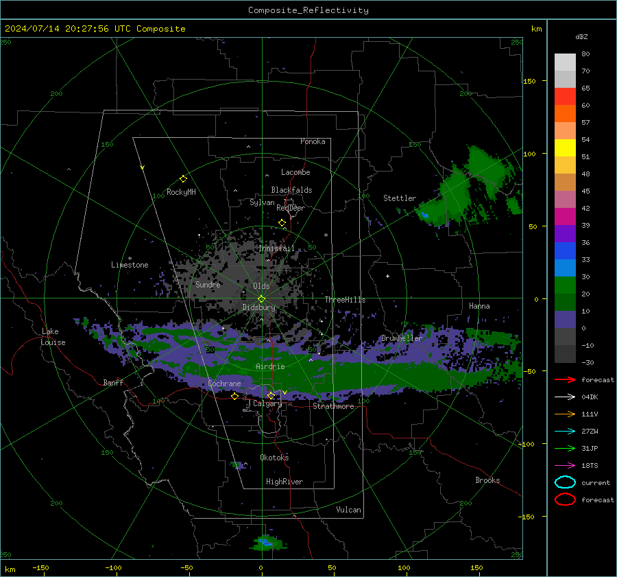617x577 pixels.
Task: Click the 31JP legend text
Action: (x=590, y=448)
